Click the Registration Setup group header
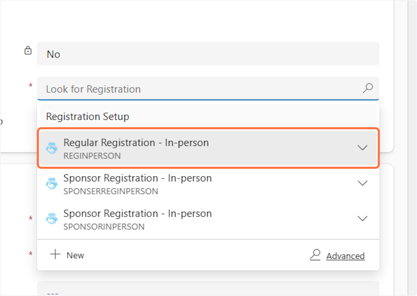The height and width of the screenshot is (296, 417). (87, 116)
